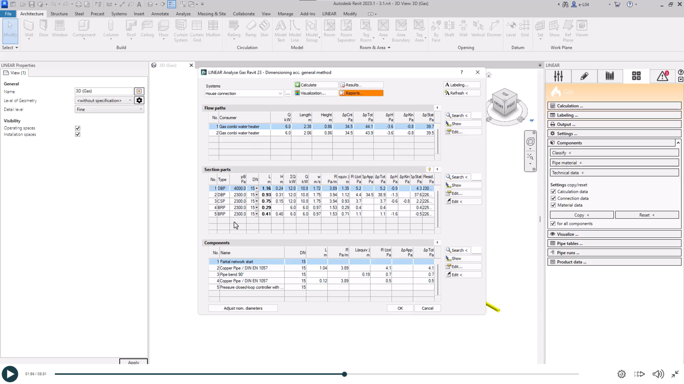This screenshot has width=684, height=384.
Task: Collapse the Flow paths section arrow
Action: tap(437, 108)
